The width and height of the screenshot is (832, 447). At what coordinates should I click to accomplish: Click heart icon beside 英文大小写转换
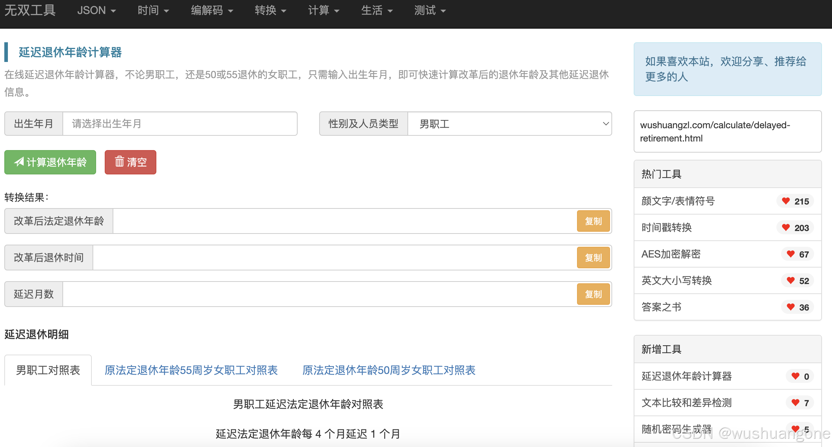coord(790,280)
